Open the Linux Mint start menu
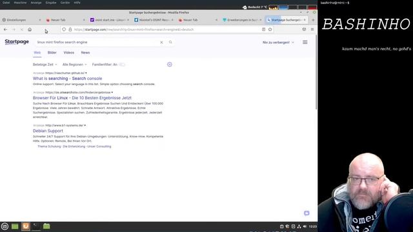Screen dimensions: 413x232 coord(5,226)
